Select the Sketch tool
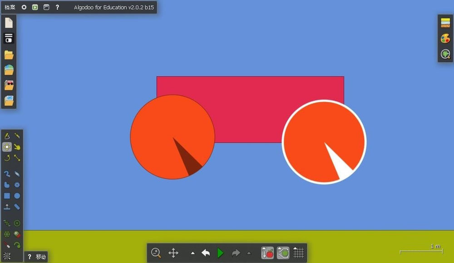Viewport: 454px width, 263px height. click(7, 135)
